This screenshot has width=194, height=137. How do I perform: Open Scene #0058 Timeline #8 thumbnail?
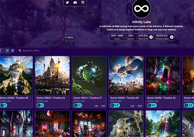coord(16,75)
